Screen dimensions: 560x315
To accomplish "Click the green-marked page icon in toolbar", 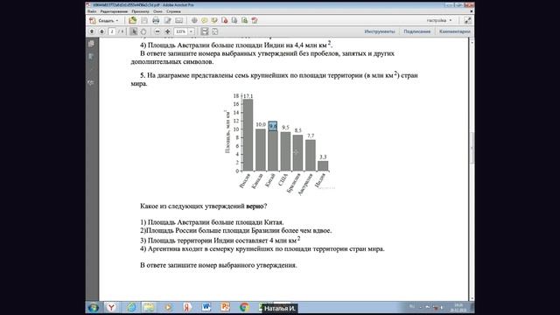I will coord(244,20).
